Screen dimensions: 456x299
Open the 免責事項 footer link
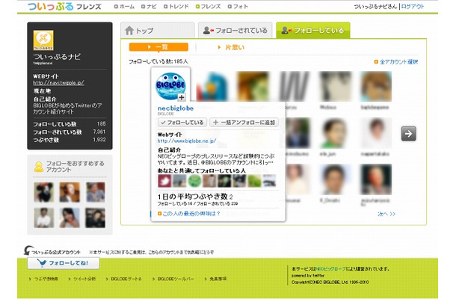pos(215,279)
